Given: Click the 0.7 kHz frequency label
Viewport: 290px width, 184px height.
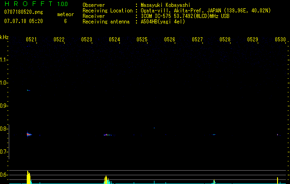Looking at the screenshot, I should pyautogui.click(x=4, y=152).
